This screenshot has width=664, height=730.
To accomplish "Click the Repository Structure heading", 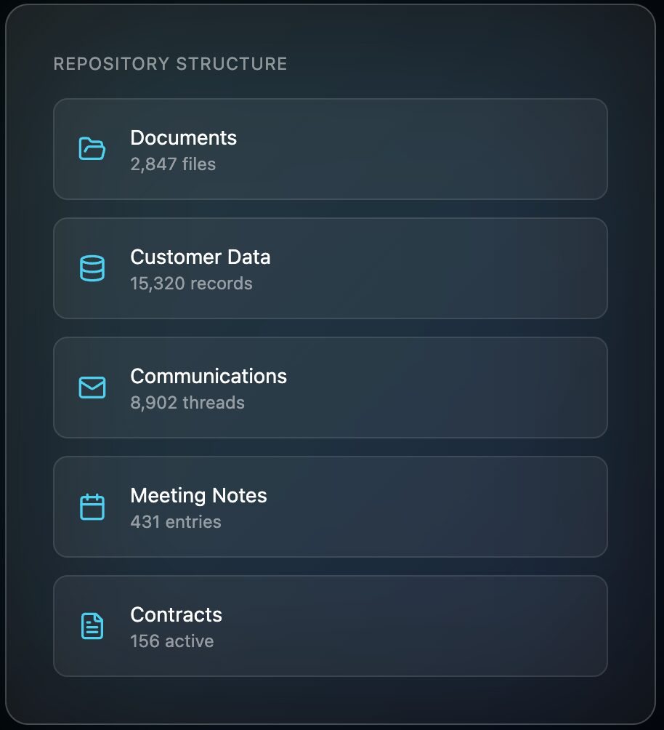I will coord(171,64).
